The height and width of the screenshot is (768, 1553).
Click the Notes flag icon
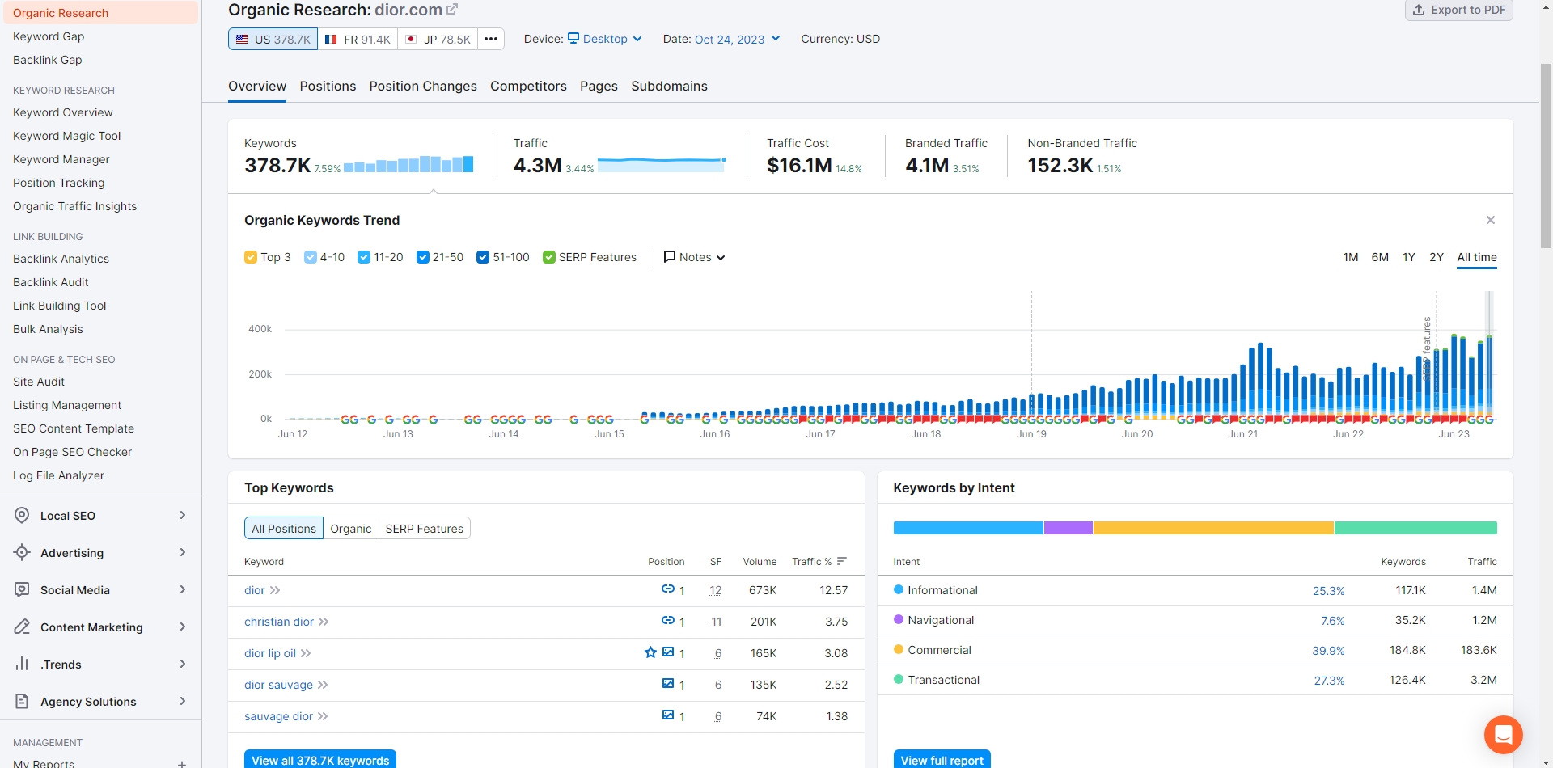(670, 257)
